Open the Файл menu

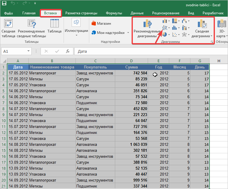pyautogui.click(x=9, y=13)
